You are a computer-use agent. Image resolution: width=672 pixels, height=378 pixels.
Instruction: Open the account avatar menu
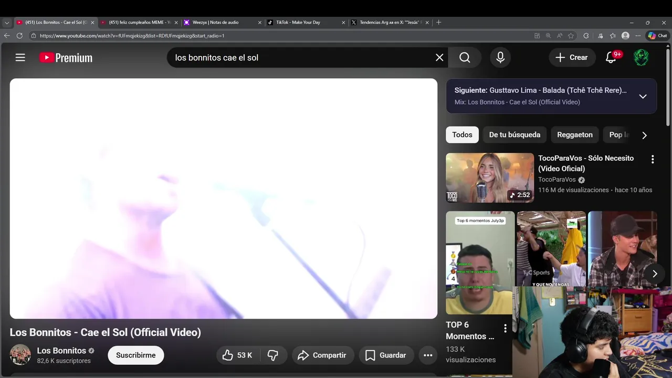(x=641, y=58)
